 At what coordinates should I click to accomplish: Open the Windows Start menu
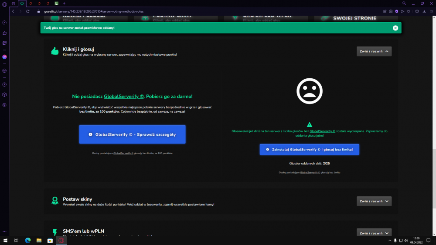point(5,241)
